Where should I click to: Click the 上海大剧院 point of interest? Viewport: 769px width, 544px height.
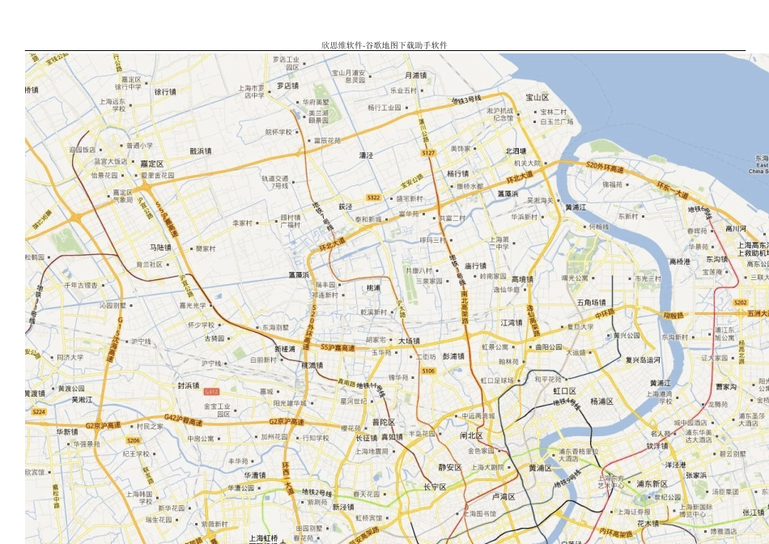[x=487, y=467]
